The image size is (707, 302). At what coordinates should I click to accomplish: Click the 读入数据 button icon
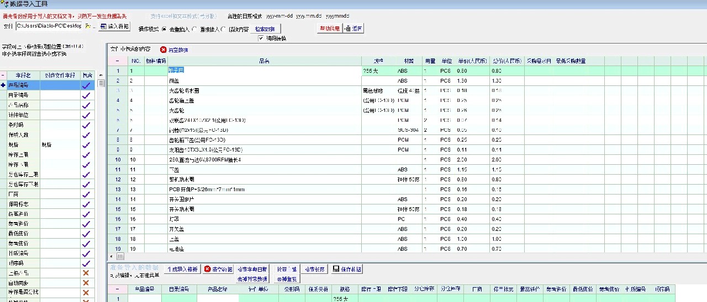[104, 26]
